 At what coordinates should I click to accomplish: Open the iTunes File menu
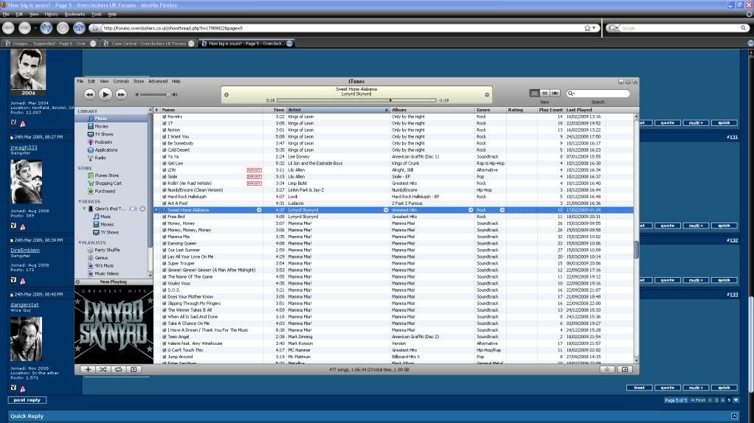point(80,82)
